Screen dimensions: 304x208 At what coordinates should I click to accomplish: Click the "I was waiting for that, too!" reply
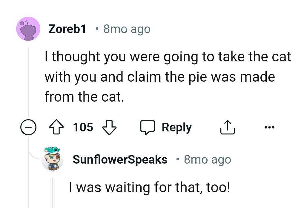click(150, 187)
